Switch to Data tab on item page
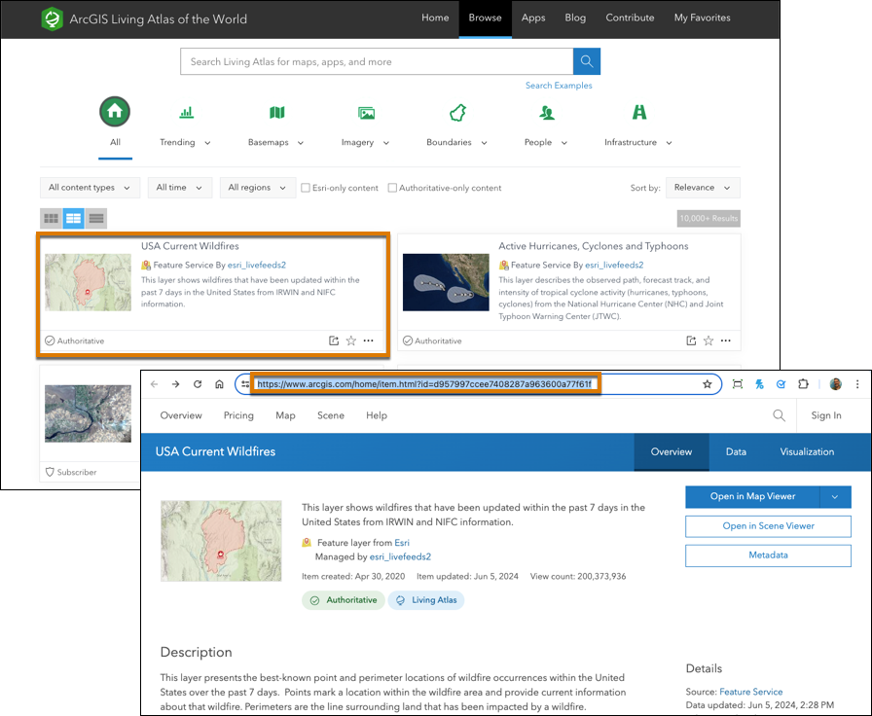This screenshot has width=872, height=716. [x=736, y=452]
